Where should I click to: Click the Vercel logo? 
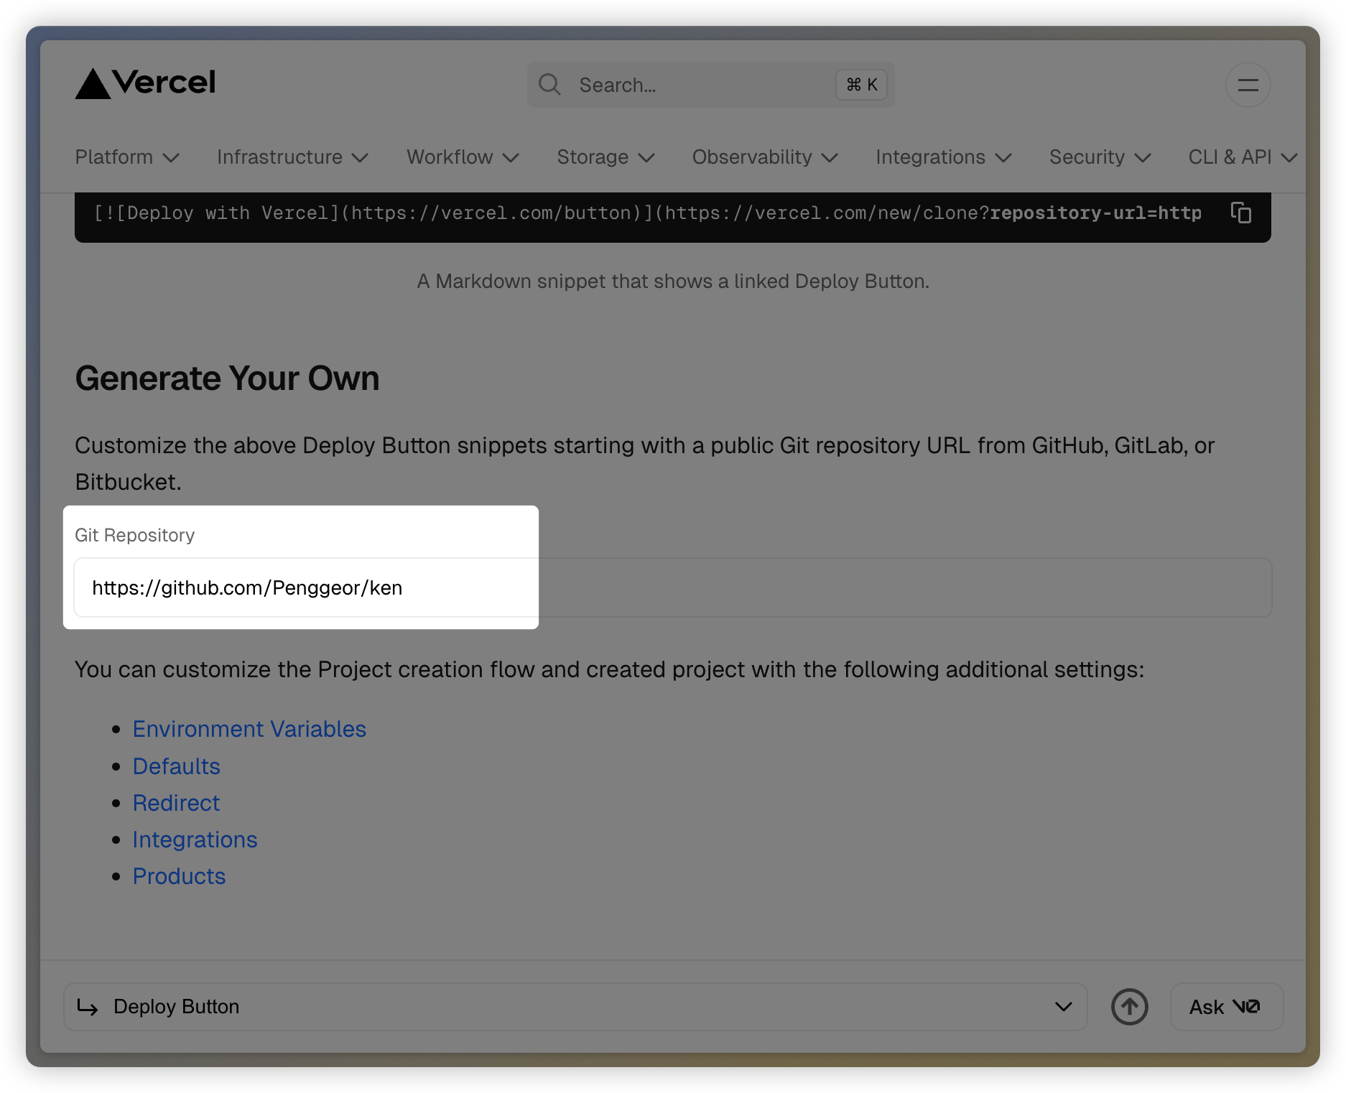pos(146,83)
